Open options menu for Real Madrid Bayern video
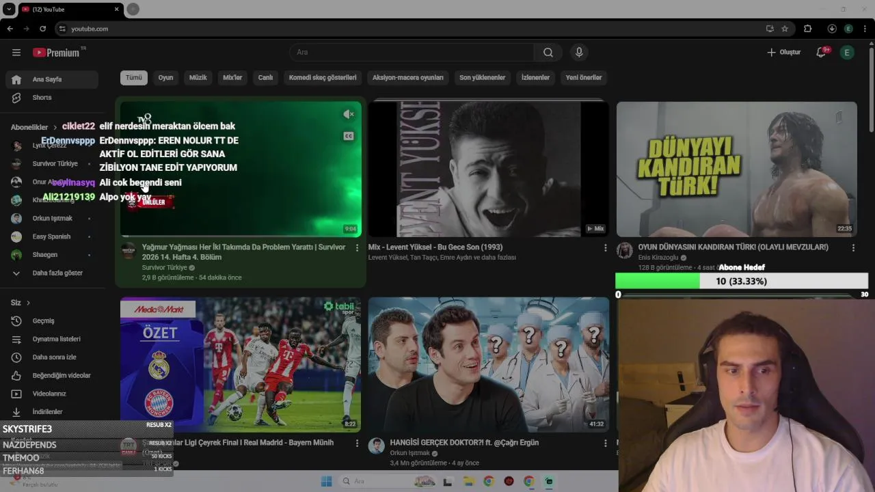Screen dimensions: 875x492 [357, 443]
